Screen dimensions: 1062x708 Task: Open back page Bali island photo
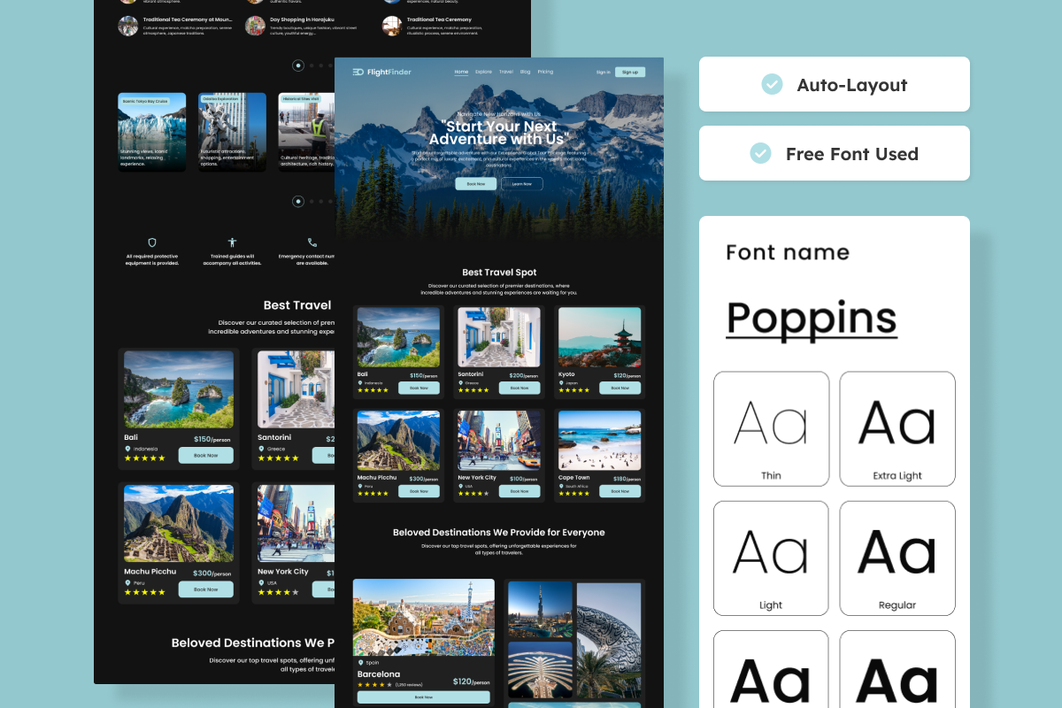click(x=179, y=389)
